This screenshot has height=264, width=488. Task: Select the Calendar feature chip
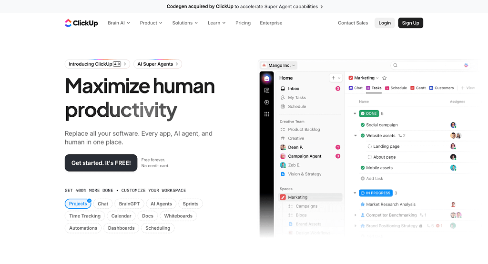[121, 216]
